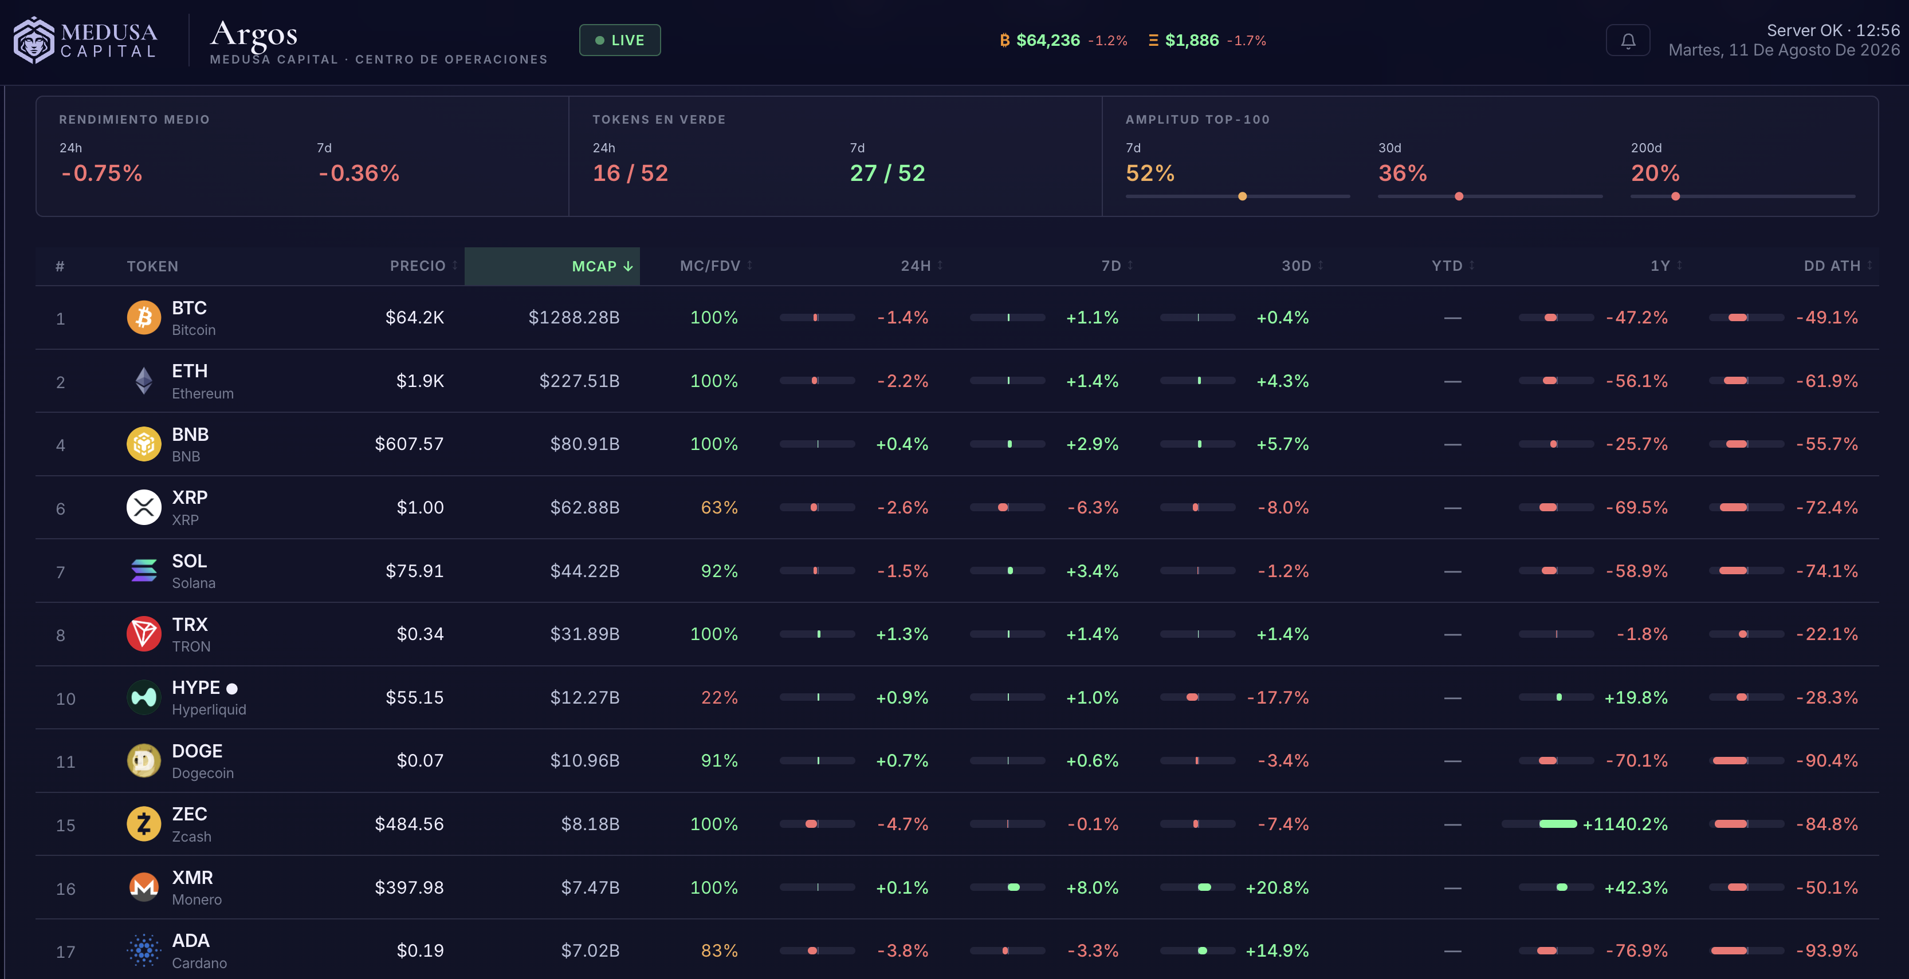Open the notifications bell
This screenshot has width=1909, height=979.
(x=1627, y=41)
